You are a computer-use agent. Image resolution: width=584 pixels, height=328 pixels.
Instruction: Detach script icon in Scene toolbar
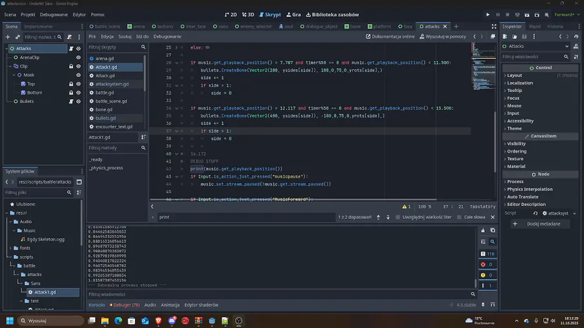tap(69, 37)
